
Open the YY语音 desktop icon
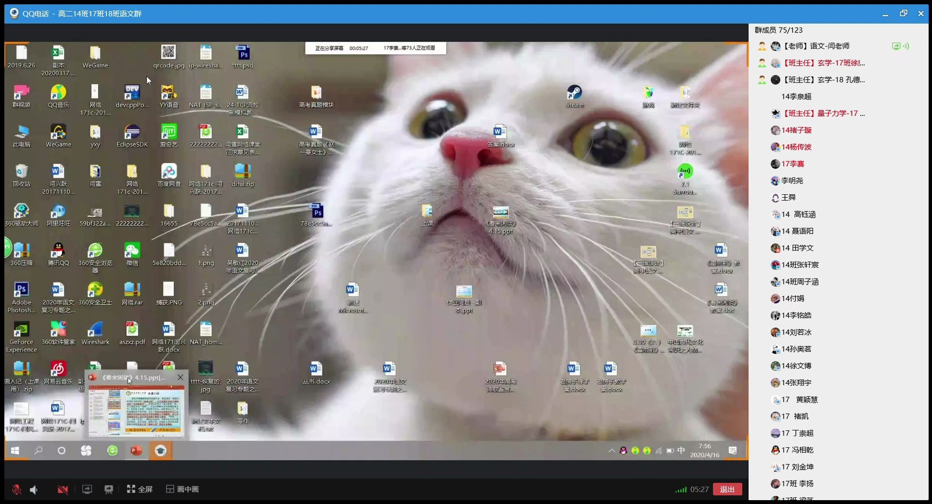click(x=169, y=96)
